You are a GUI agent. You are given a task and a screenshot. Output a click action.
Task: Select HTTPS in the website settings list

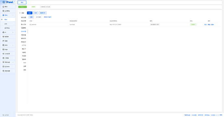pyautogui.click(x=24, y=45)
